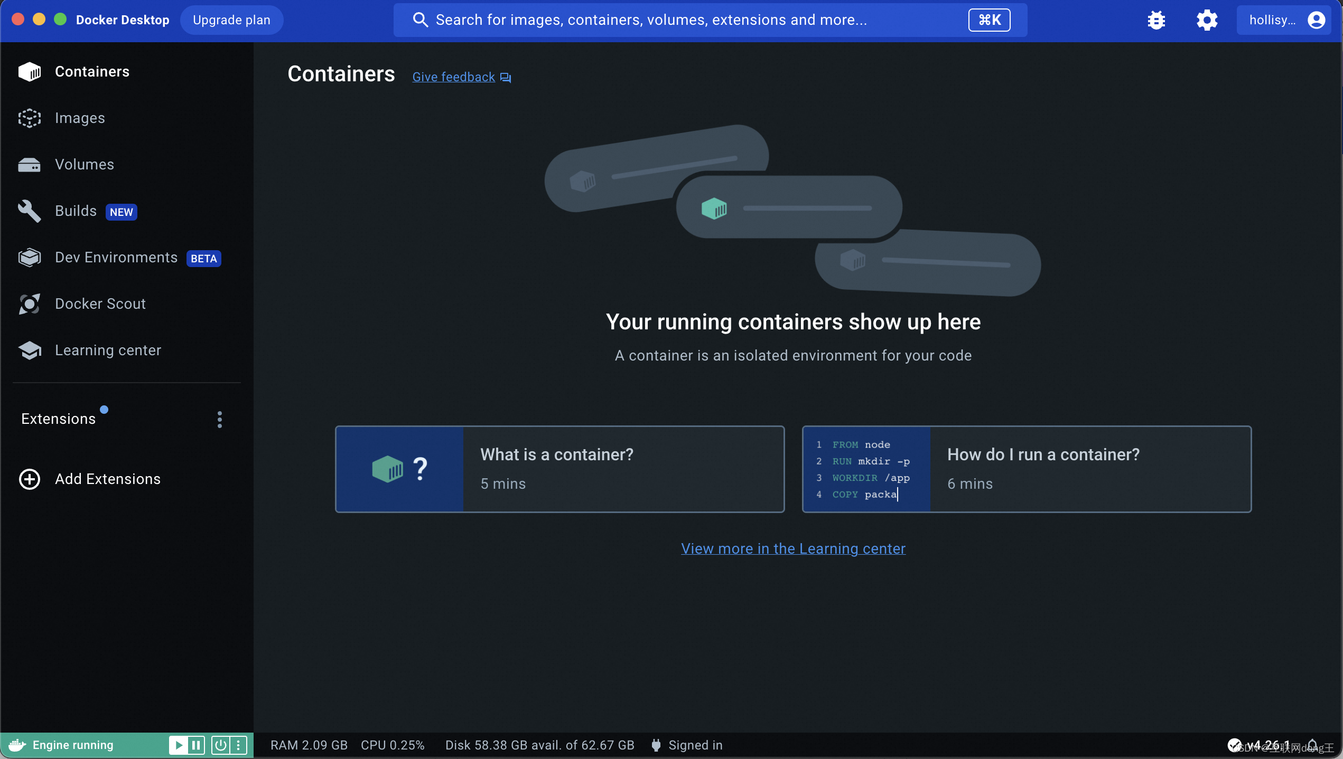Image resolution: width=1343 pixels, height=759 pixels.
Task: Open the troubleshoot bug icon
Action: (1156, 20)
